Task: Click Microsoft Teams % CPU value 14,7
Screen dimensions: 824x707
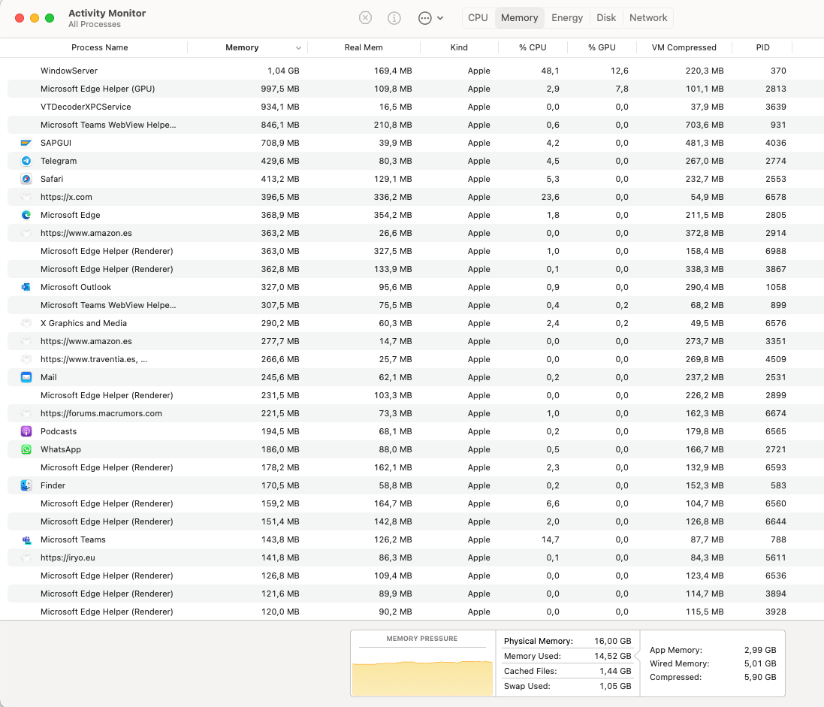Action: click(550, 540)
